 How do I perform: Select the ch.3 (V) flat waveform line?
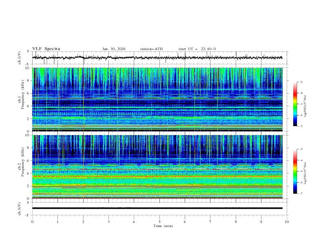point(159,208)
